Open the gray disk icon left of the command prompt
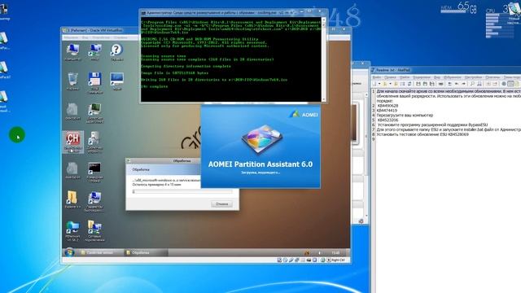521x293 pixels. pyautogui.click(x=72, y=170)
